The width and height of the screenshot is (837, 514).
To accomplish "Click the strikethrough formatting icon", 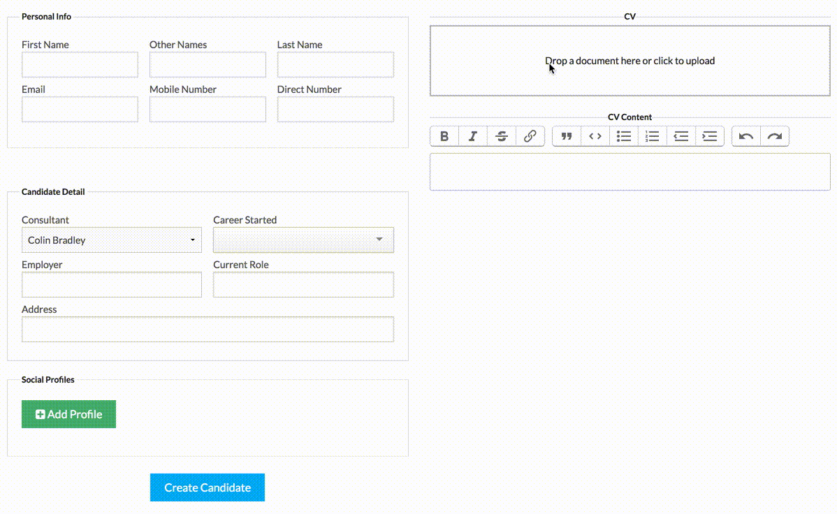I will tap(502, 136).
